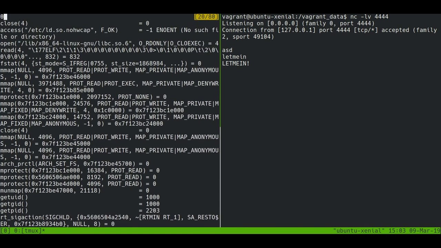Click the lowercase 'letmein' line

234,57
